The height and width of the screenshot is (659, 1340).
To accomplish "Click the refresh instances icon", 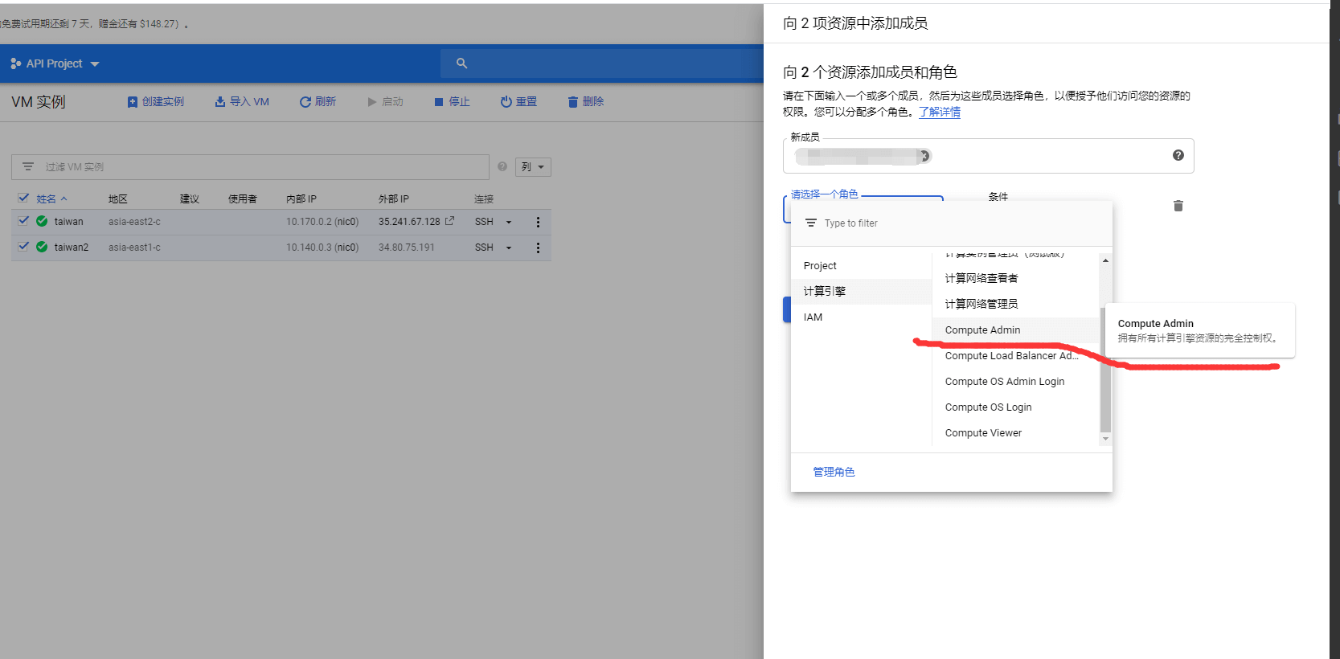I will pos(305,102).
